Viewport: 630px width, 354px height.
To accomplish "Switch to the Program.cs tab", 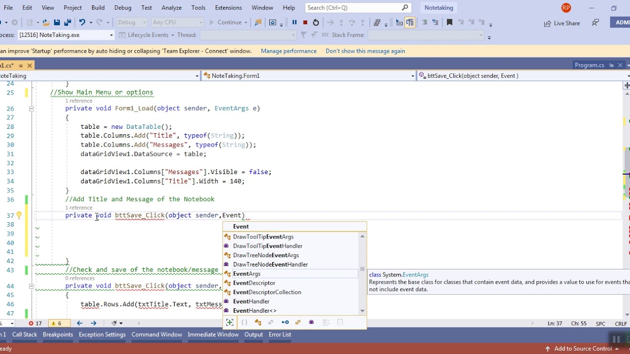I will point(589,65).
